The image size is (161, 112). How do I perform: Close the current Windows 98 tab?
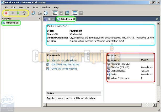157,19
